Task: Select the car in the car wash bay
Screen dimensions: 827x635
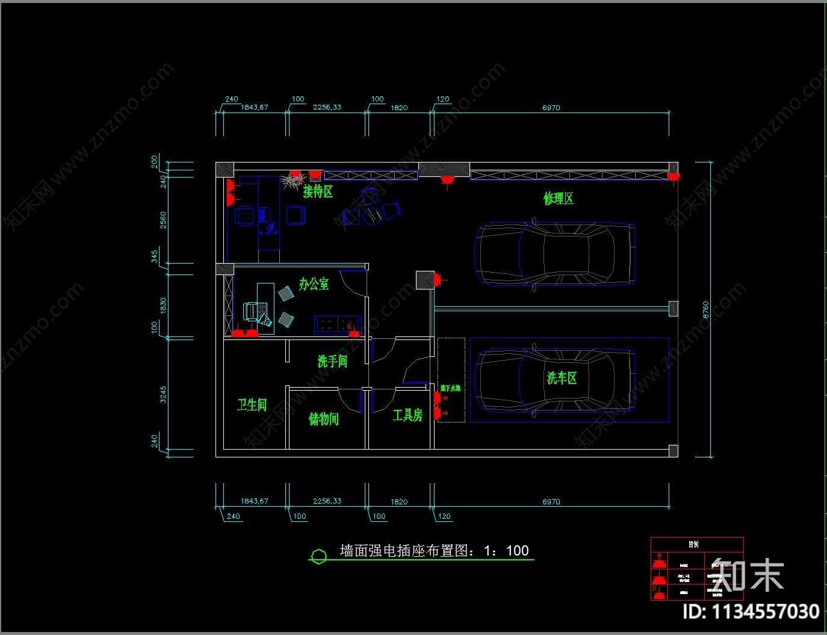Action: click(x=555, y=380)
